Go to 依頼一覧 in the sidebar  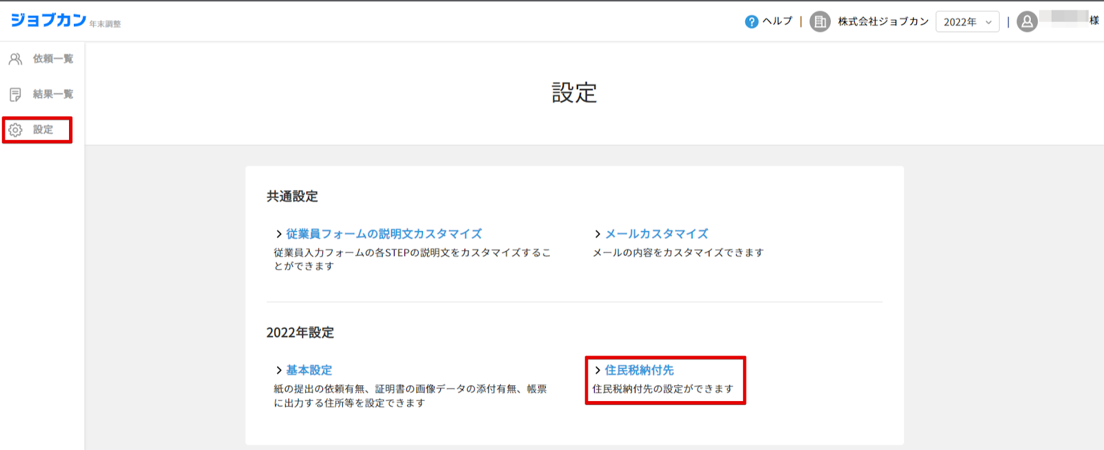pos(52,59)
